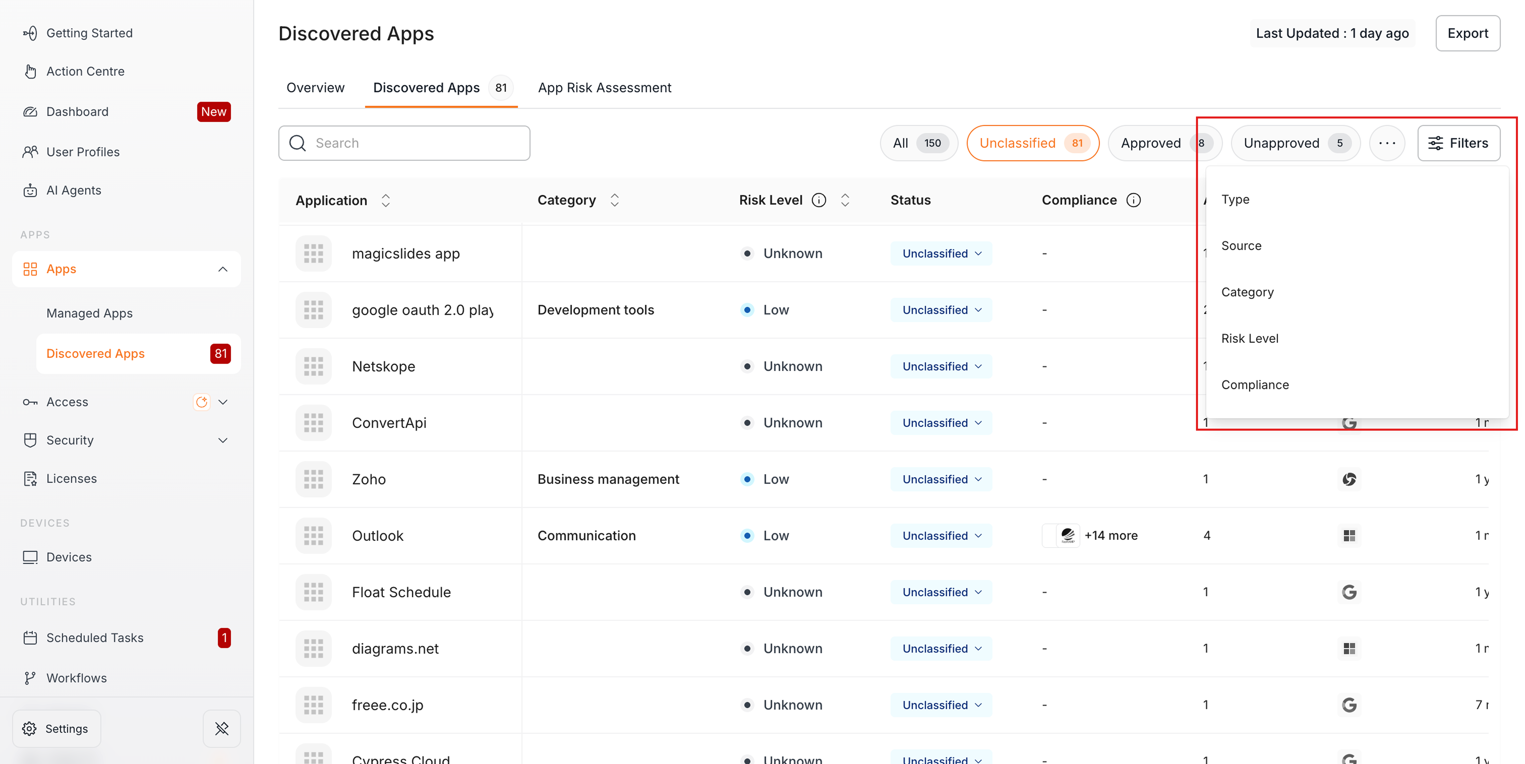Open Discovered Apps in the sidebar

[x=138, y=354]
